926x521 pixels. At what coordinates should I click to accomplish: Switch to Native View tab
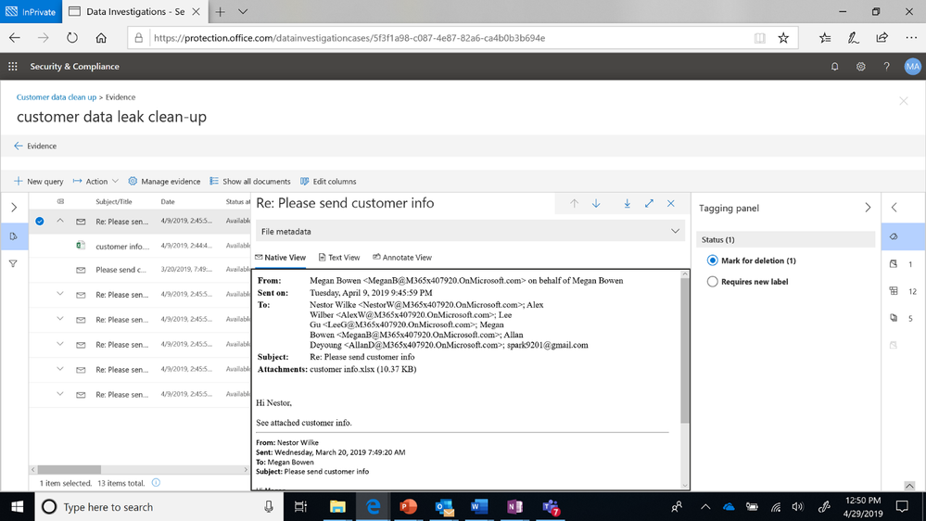coord(281,258)
